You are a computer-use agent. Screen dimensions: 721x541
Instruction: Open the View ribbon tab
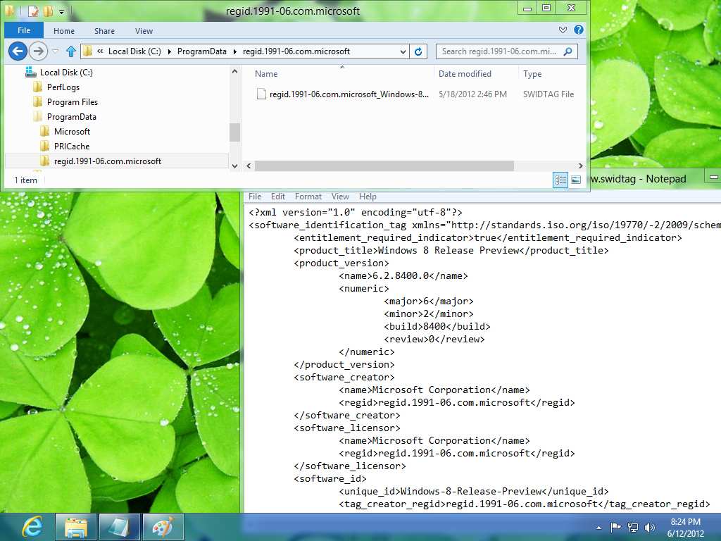[144, 31]
